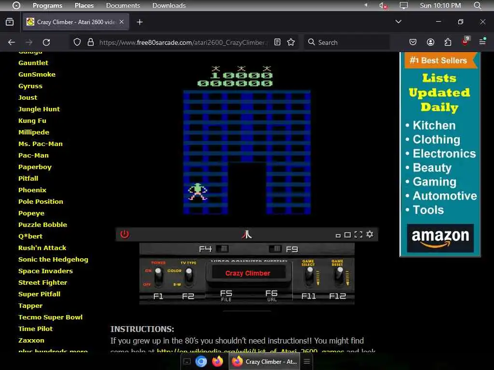Open Firefox account icon
Viewport: 494px width, 370px height.
[x=430, y=42]
